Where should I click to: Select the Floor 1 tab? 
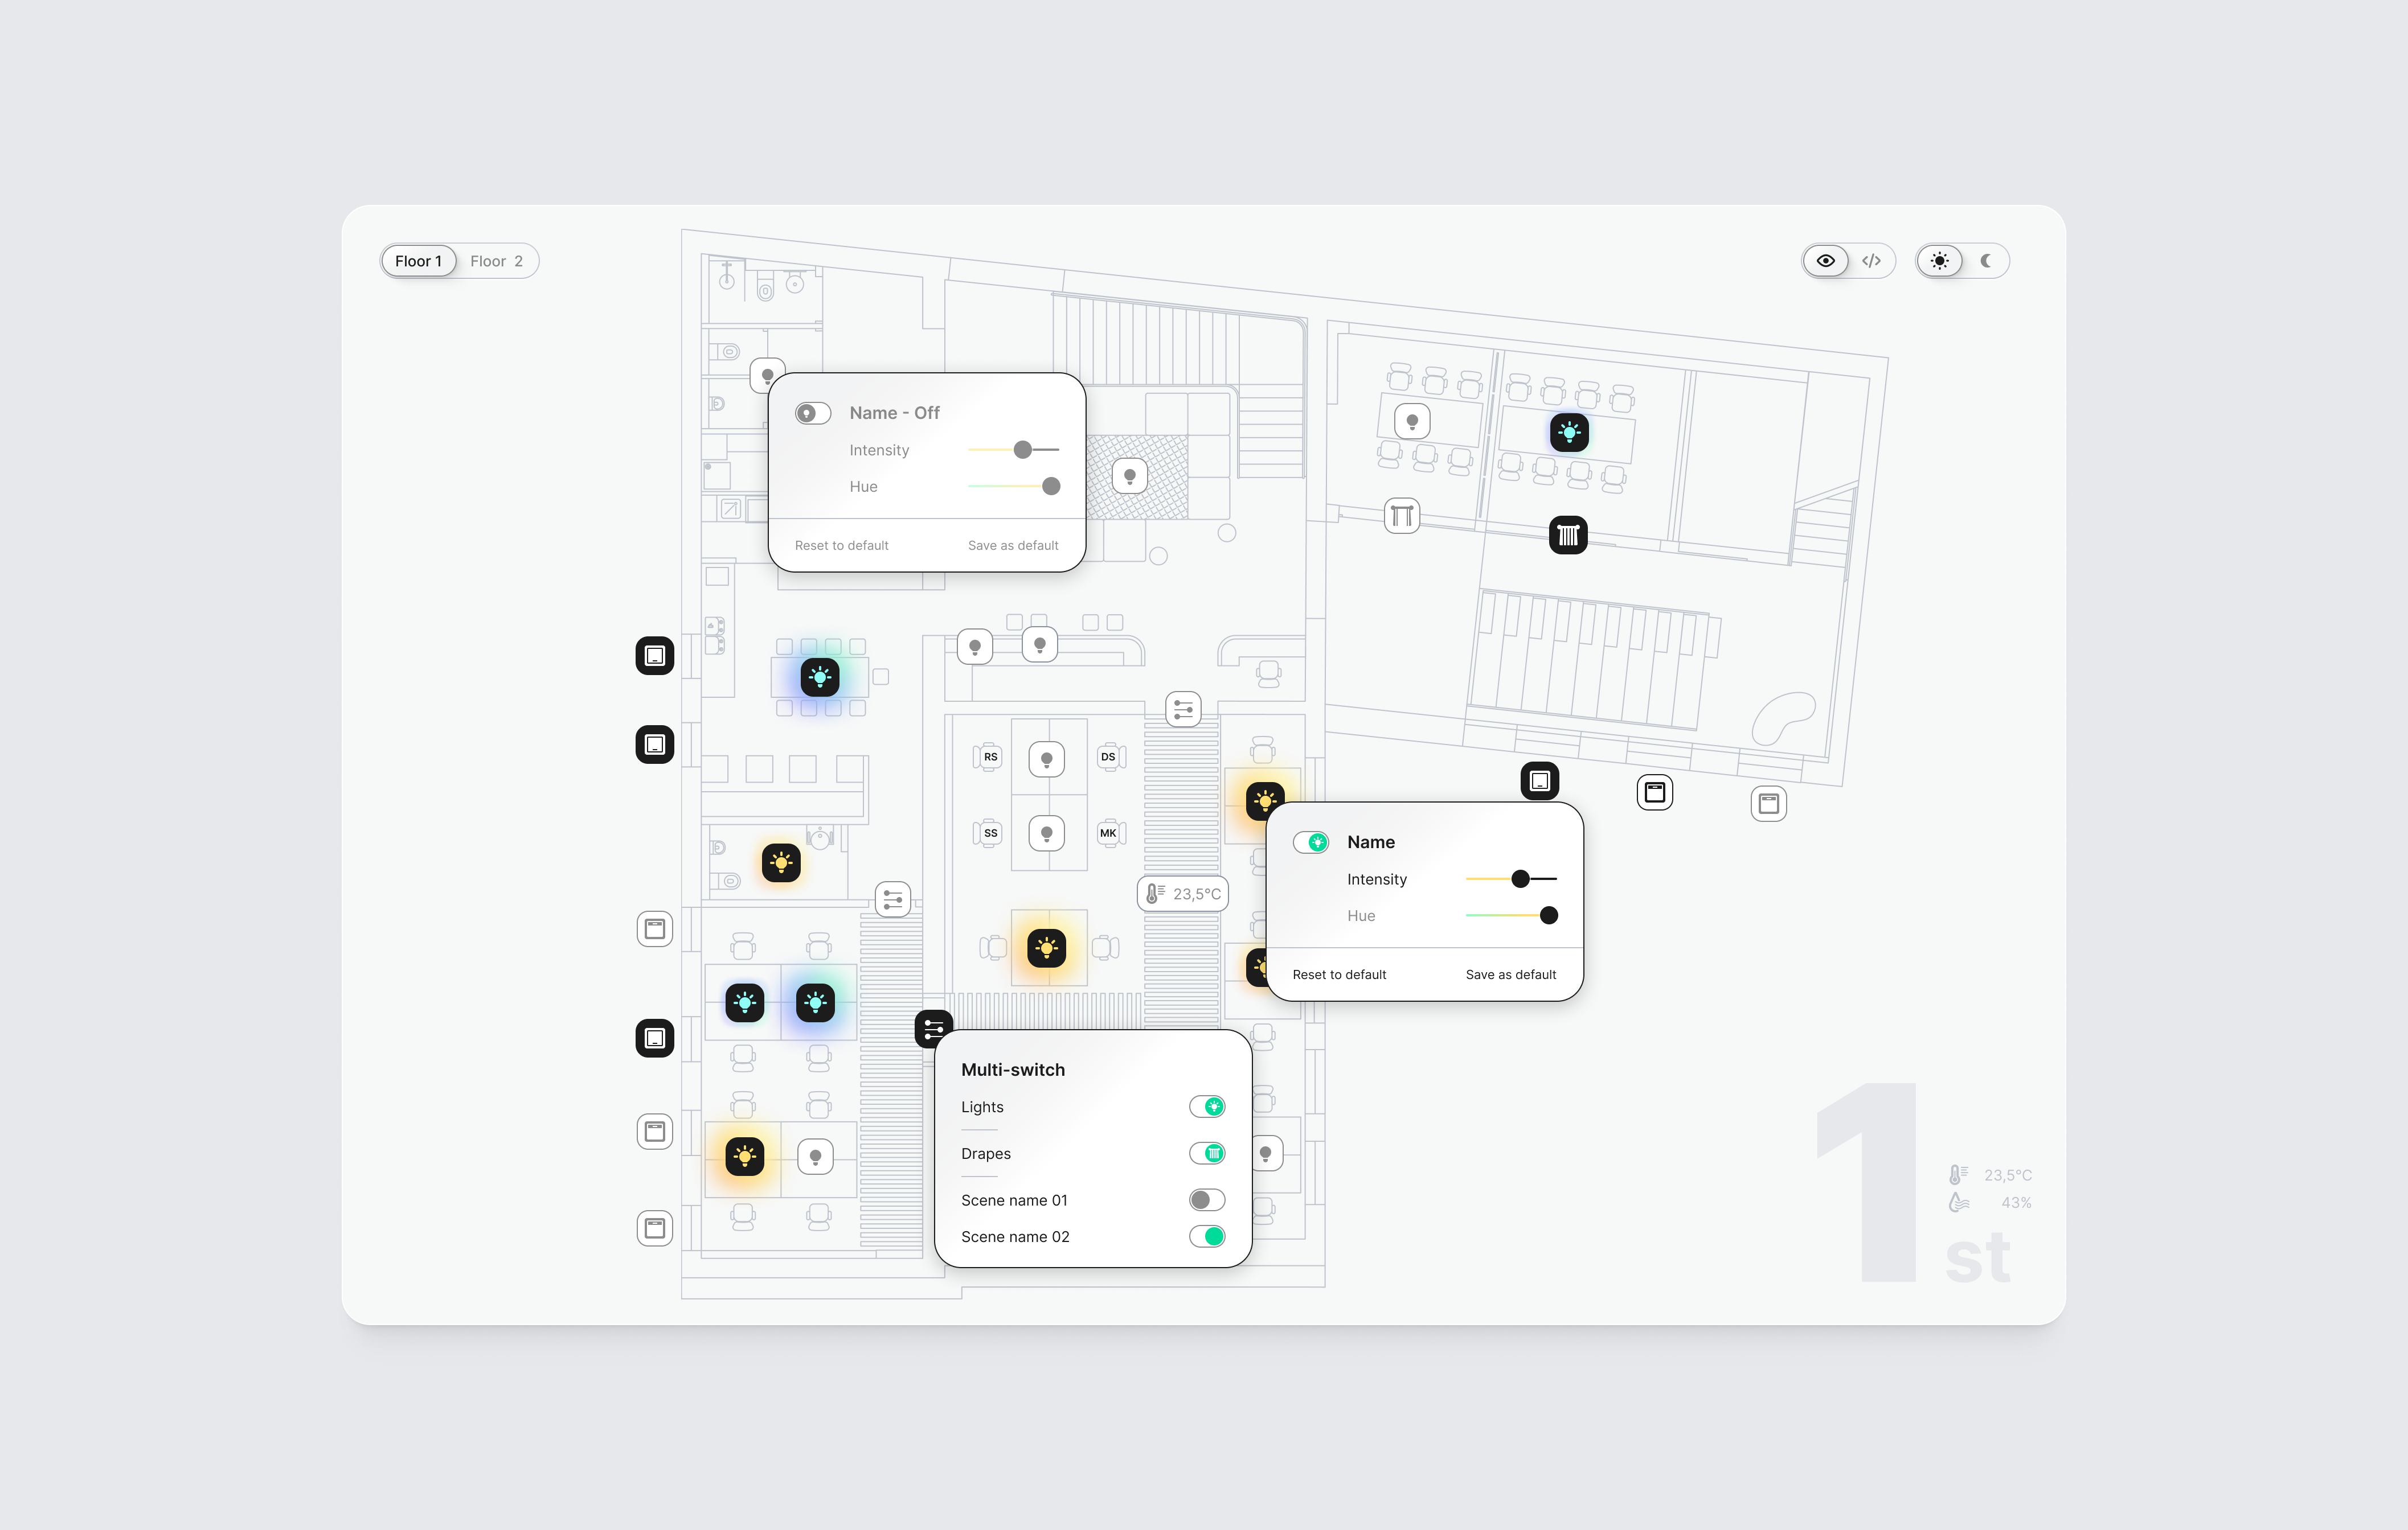418,260
